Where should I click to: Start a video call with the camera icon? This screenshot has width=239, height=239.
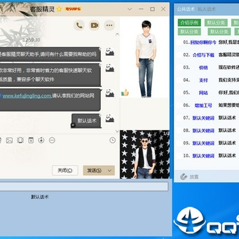(94, 25)
